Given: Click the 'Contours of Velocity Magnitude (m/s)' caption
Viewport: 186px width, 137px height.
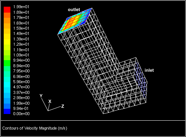Looking at the screenshot, I should (x=35, y=128).
